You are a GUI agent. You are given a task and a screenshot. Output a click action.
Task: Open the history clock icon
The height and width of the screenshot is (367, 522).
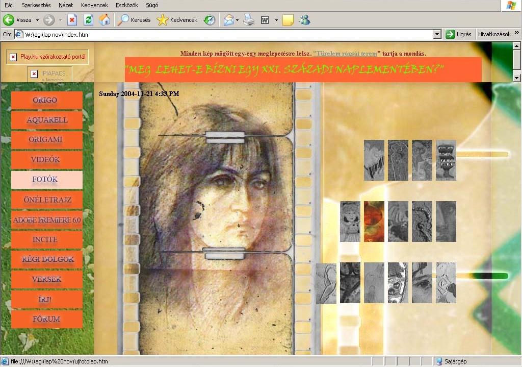(x=210, y=20)
